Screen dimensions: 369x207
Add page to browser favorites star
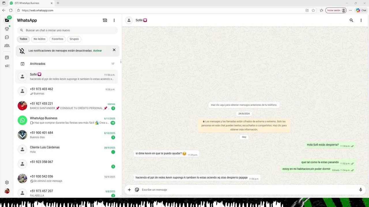[313, 10]
